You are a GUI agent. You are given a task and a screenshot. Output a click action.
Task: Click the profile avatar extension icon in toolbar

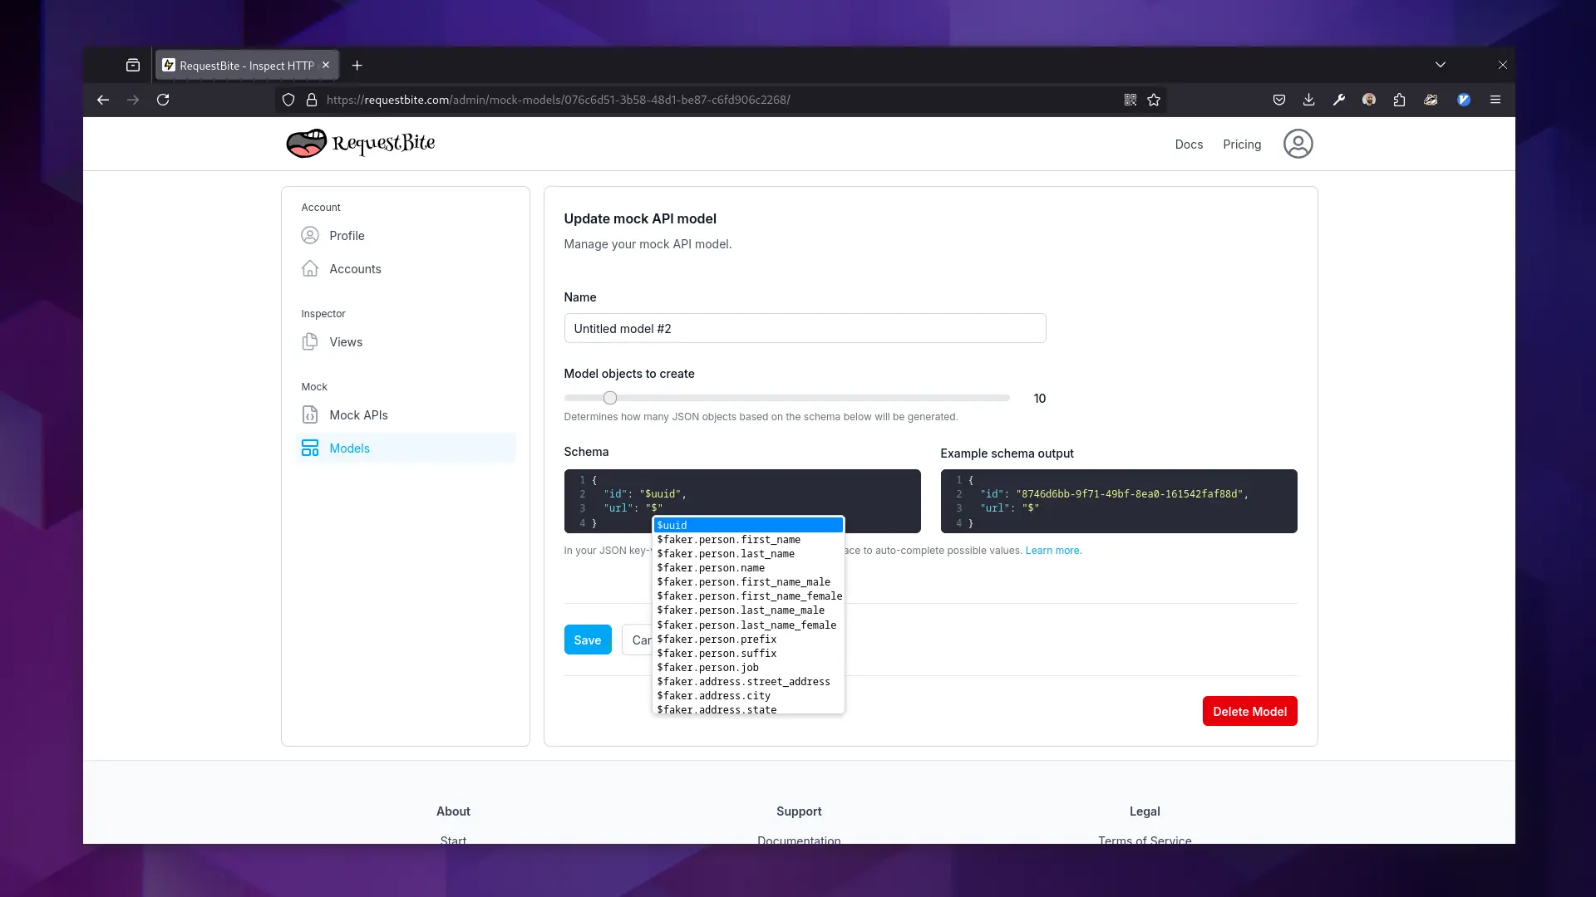pos(1369,100)
